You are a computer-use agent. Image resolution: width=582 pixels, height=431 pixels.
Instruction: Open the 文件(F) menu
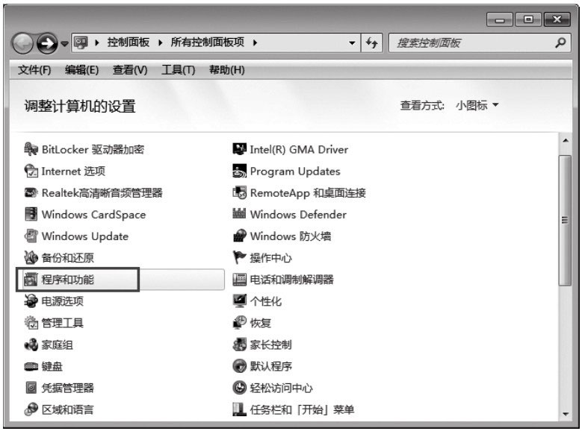(34, 70)
